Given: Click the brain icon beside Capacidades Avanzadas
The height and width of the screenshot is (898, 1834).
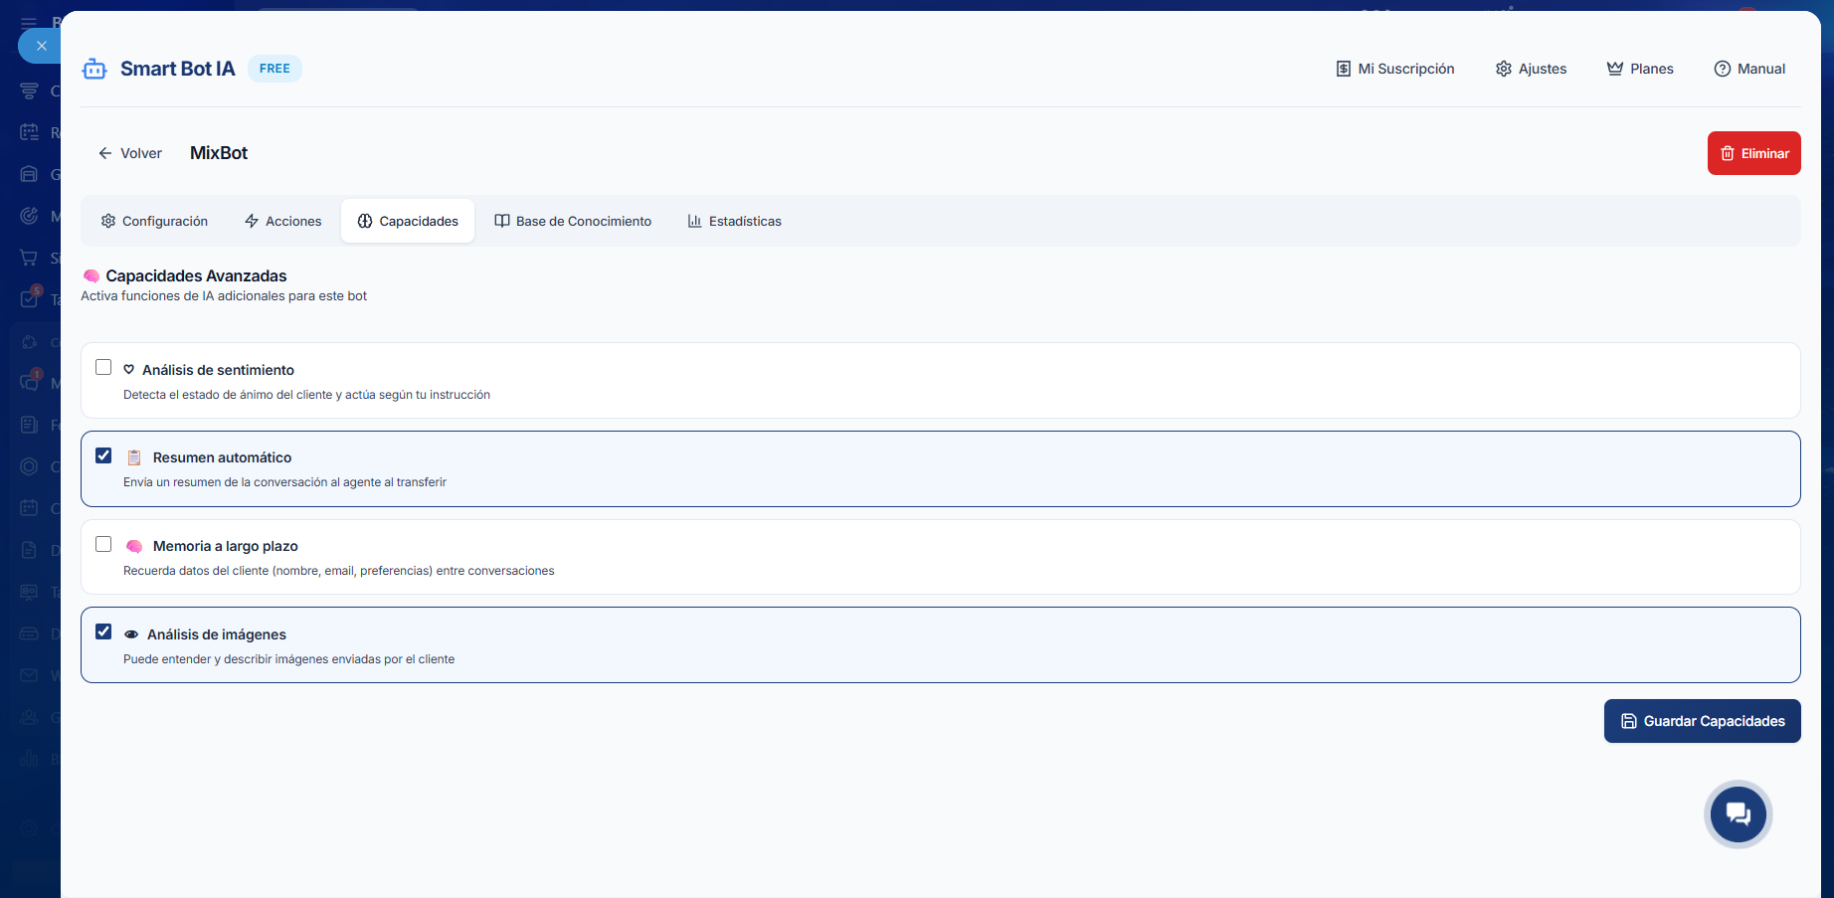Looking at the screenshot, I should tap(92, 276).
